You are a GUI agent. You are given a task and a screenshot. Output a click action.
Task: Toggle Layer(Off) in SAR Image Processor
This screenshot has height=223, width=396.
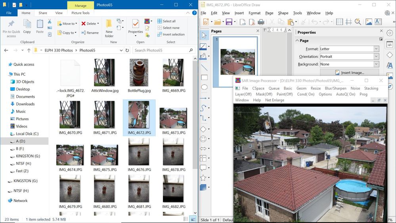[243, 94]
